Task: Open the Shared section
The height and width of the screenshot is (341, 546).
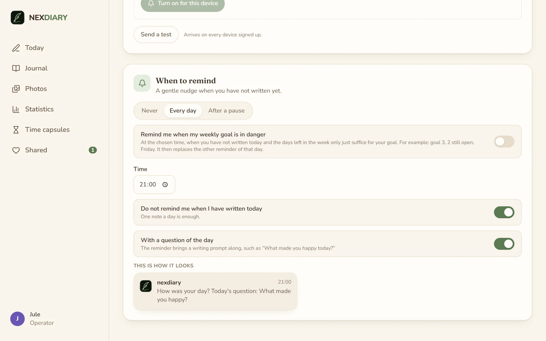Action: coord(54,150)
